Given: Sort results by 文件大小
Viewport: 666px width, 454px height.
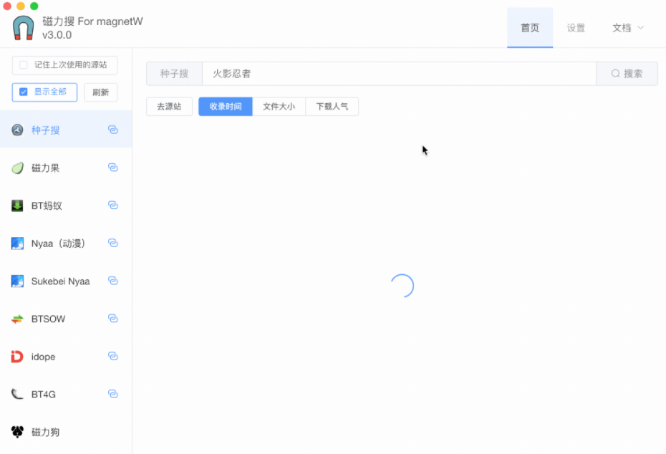Looking at the screenshot, I should [279, 107].
